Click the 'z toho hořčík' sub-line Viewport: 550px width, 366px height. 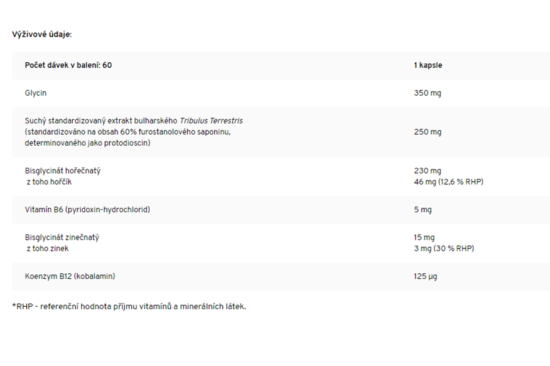(x=53, y=182)
